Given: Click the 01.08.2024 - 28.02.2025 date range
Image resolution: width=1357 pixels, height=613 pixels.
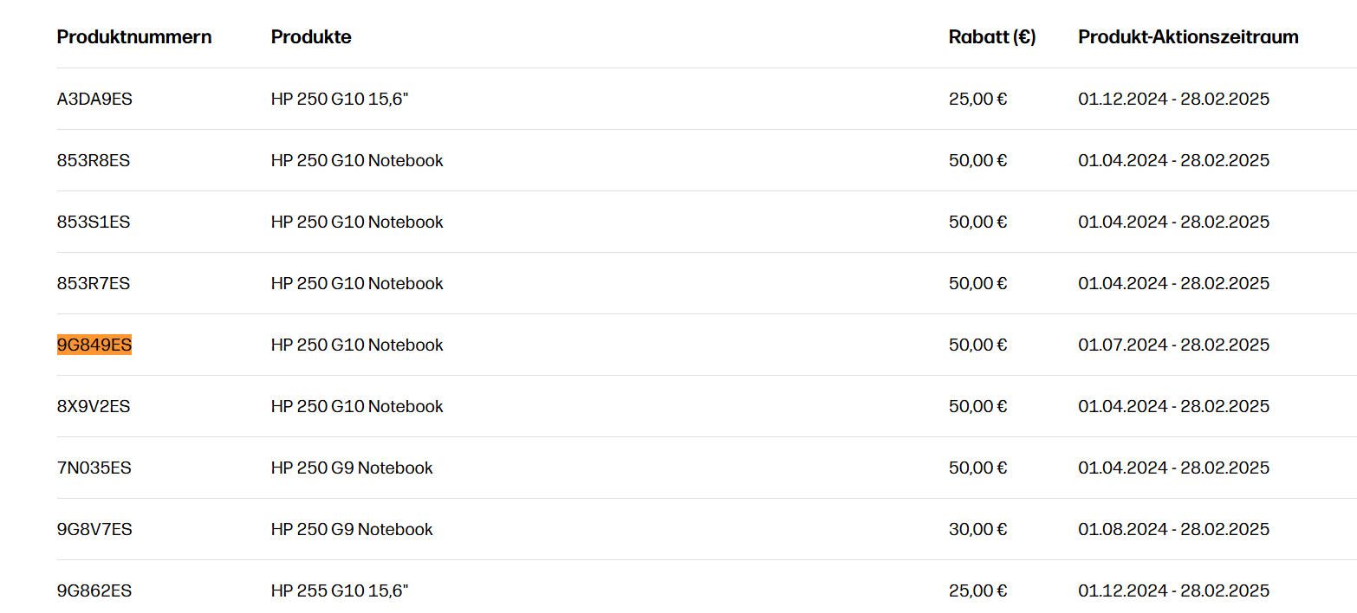Looking at the screenshot, I should pos(1173,530).
